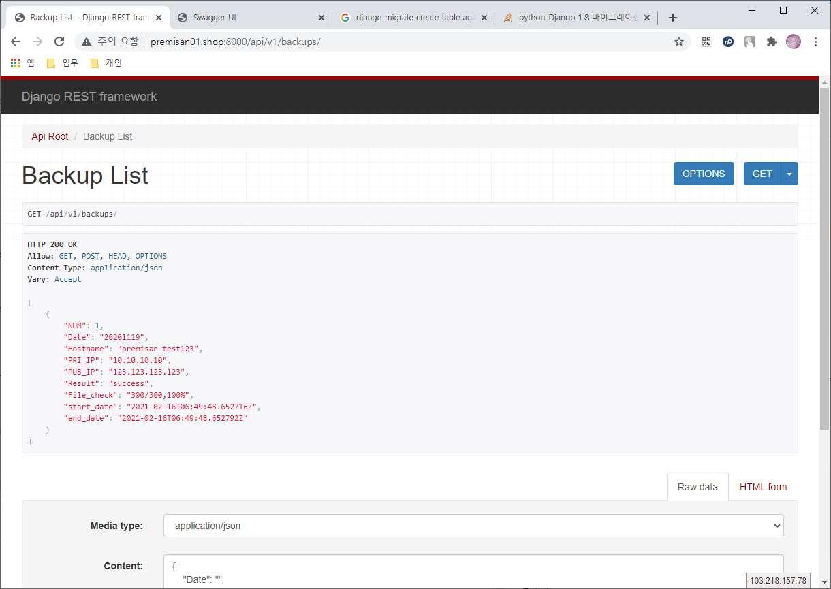
Task: Click the Backup List page heading
Action: point(85,175)
